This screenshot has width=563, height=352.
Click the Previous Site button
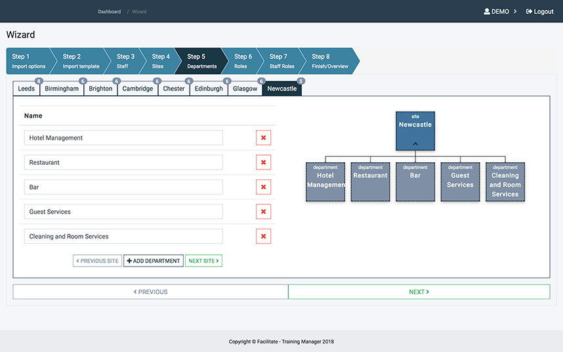click(x=97, y=261)
